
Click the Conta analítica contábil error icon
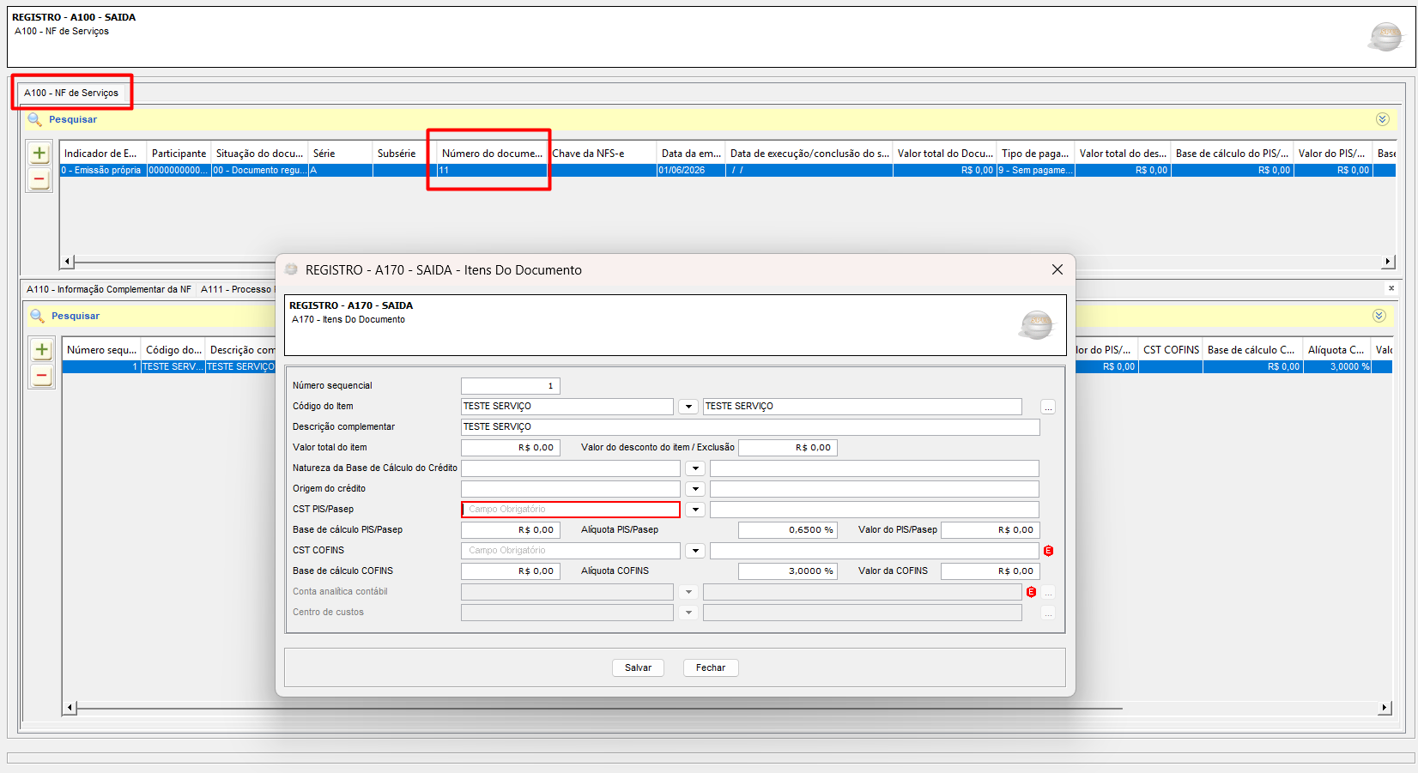click(1031, 592)
